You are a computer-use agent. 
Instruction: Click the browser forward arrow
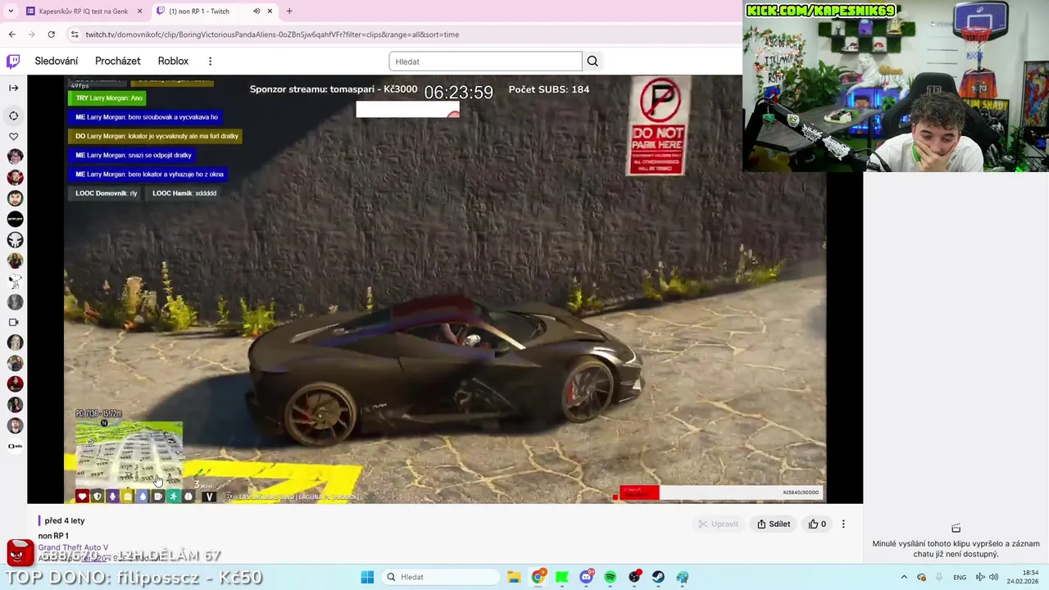(31, 34)
